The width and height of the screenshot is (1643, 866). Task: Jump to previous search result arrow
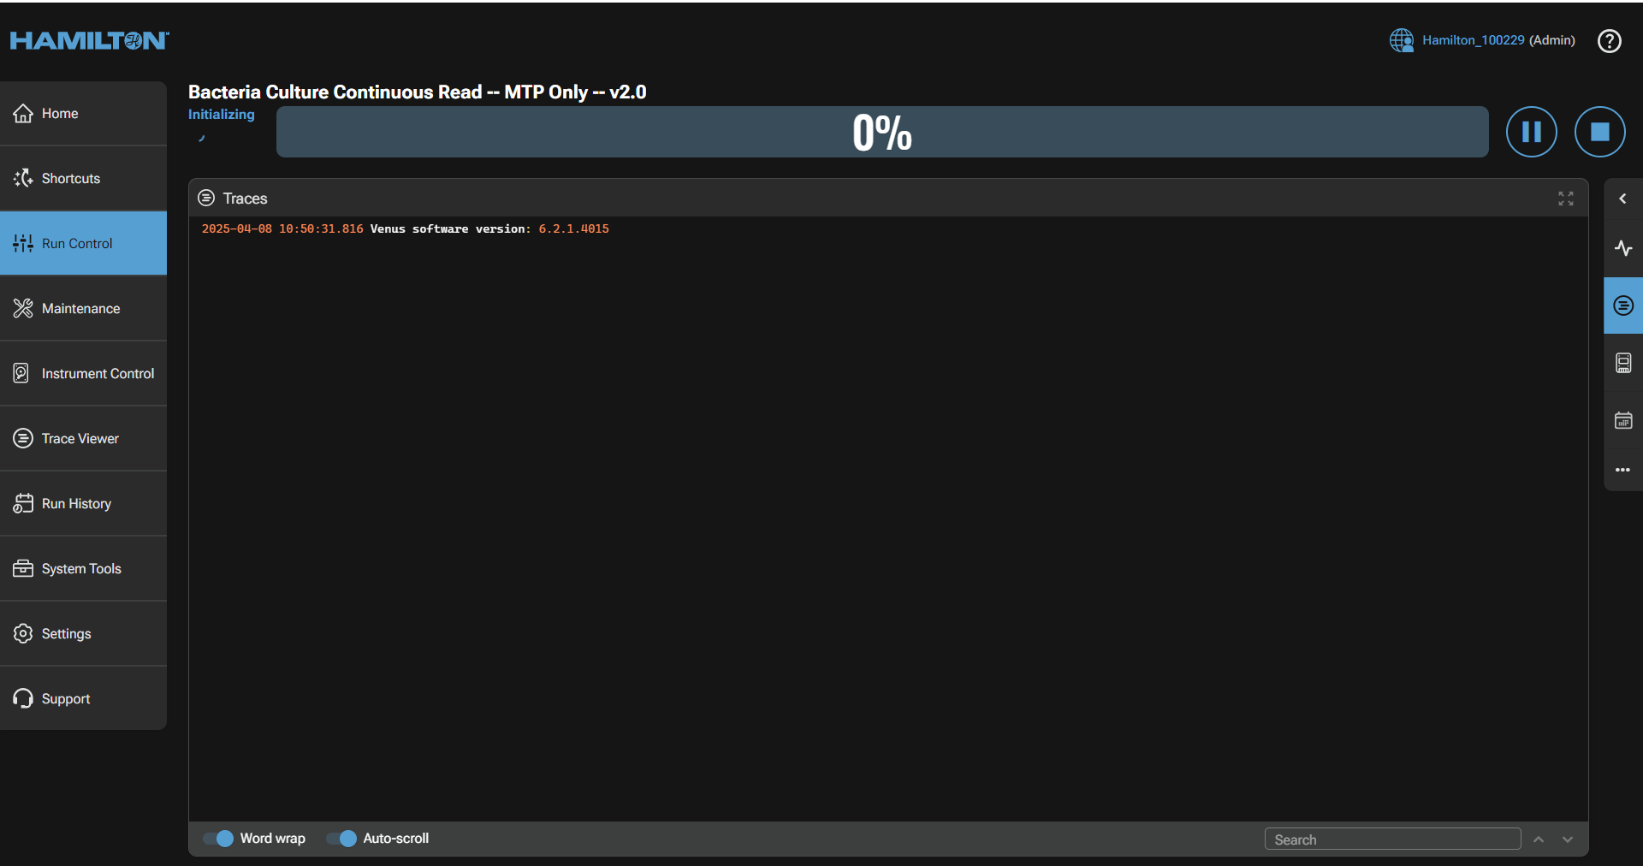(1539, 839)
